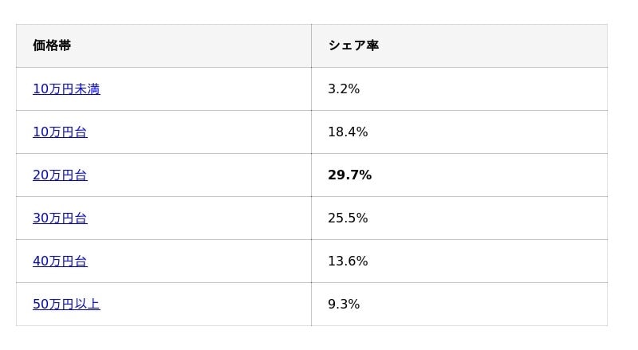
Task: Open the most expensive price range link
Action: pos(66,305)
